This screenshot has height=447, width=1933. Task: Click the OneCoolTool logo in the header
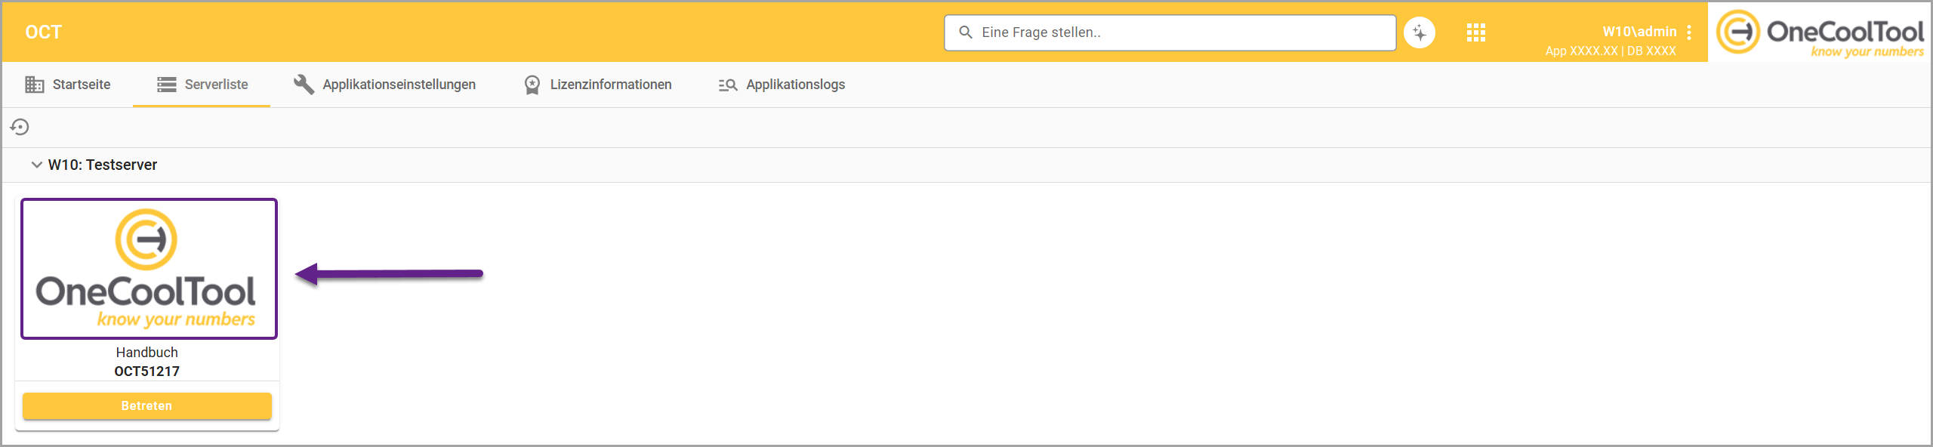[1820, 32]
